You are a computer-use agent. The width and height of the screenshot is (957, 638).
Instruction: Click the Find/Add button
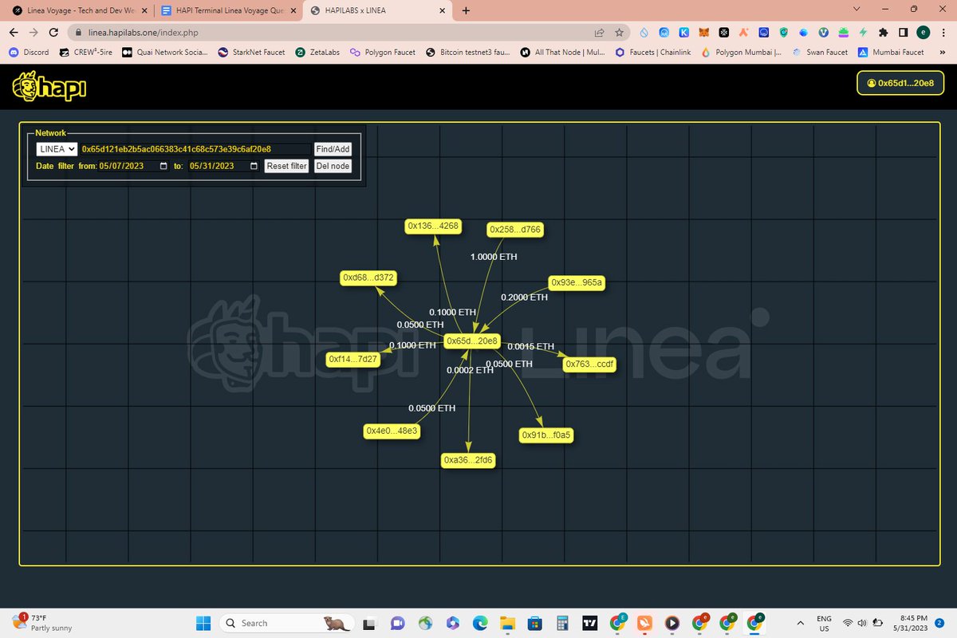[333, 149]
